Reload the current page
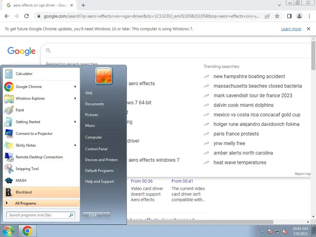 click(27, 16)
